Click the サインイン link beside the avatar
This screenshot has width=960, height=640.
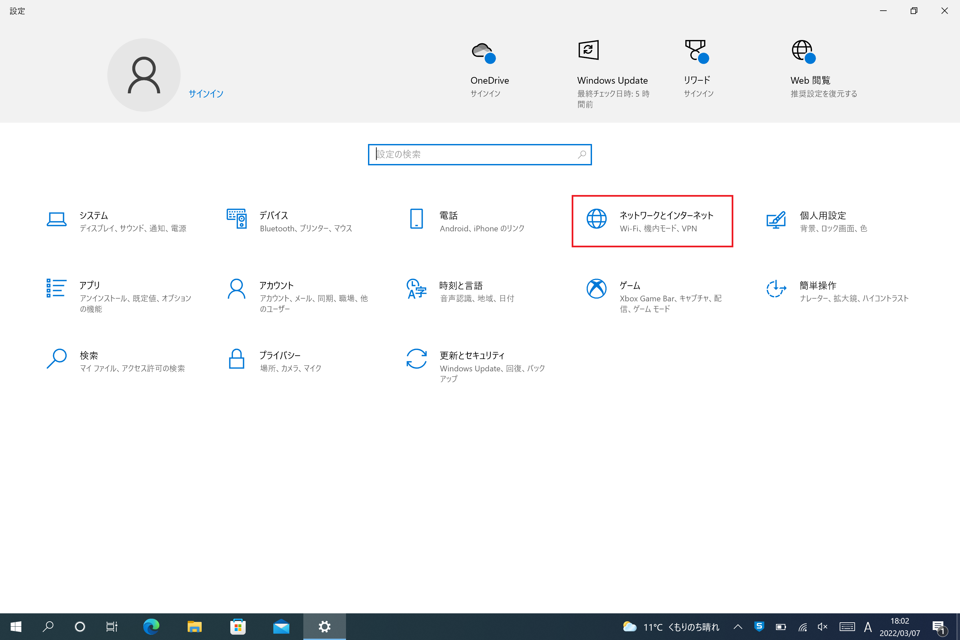click(x=206, y=93)
